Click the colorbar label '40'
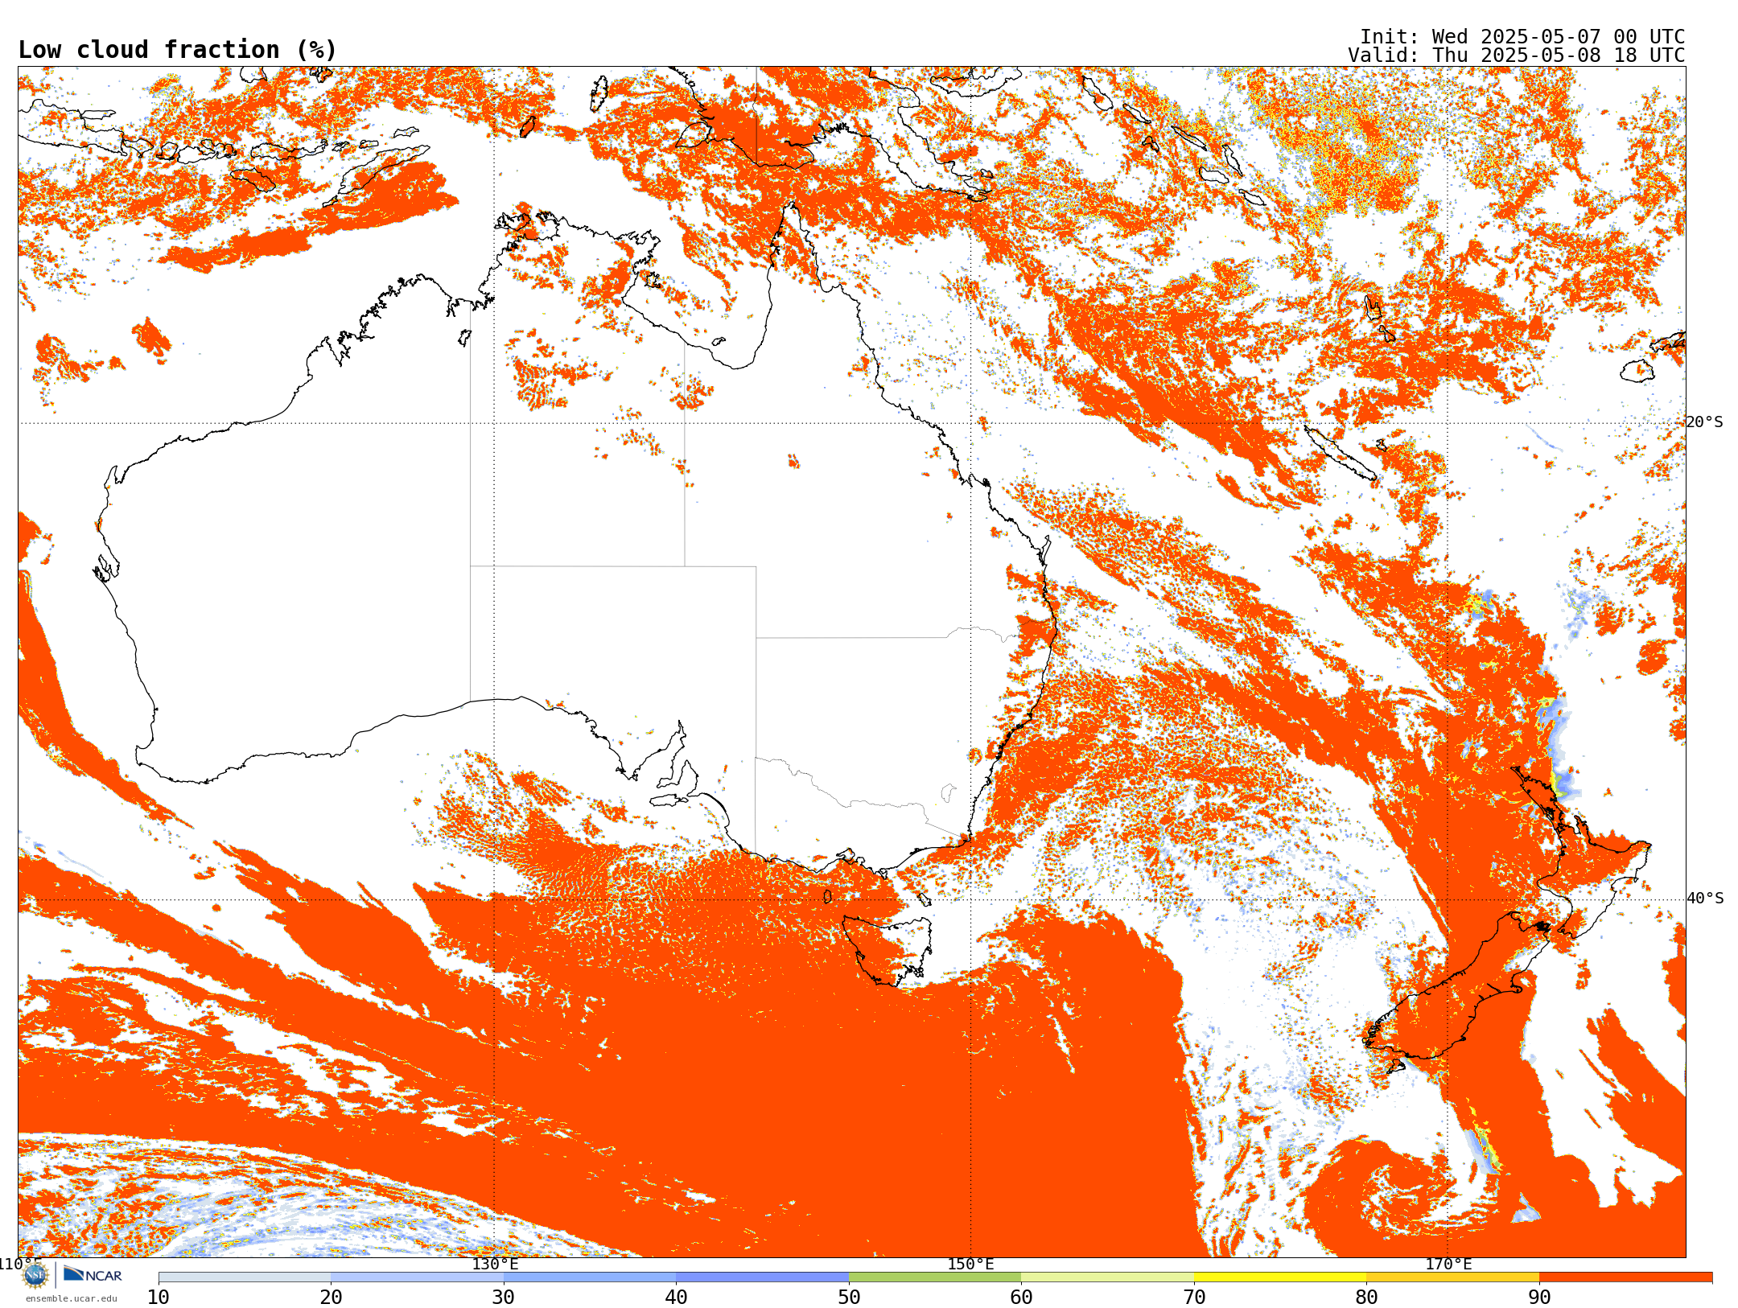 (x=676, y=1298)
